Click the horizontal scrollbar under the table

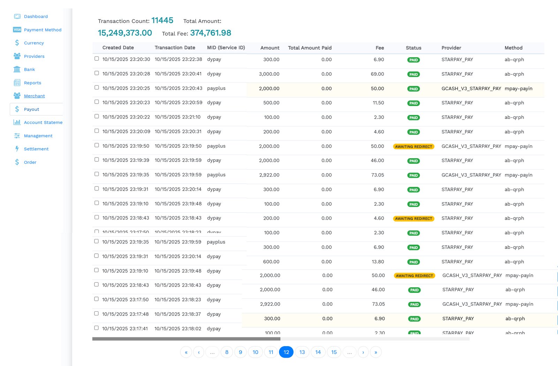[186, 339]
